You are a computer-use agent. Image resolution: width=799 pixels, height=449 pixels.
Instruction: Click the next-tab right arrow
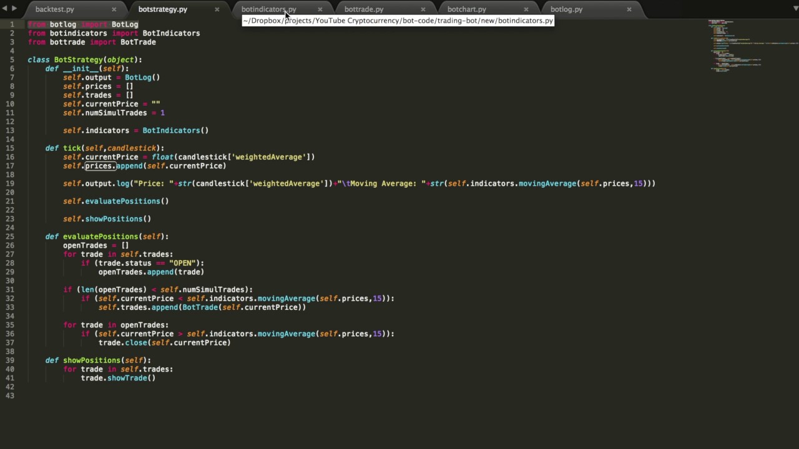point(14,9)
